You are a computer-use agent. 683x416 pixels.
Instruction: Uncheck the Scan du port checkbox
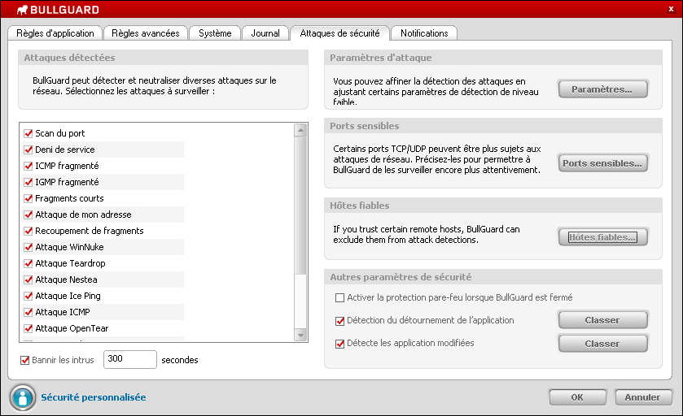tap(28, 133)
